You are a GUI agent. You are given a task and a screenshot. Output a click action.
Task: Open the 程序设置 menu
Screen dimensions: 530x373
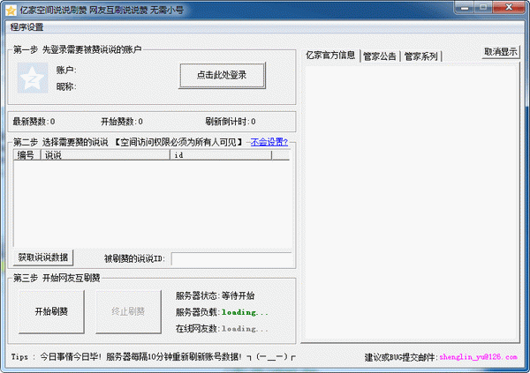pyautogui.click(x=26, y=26)
